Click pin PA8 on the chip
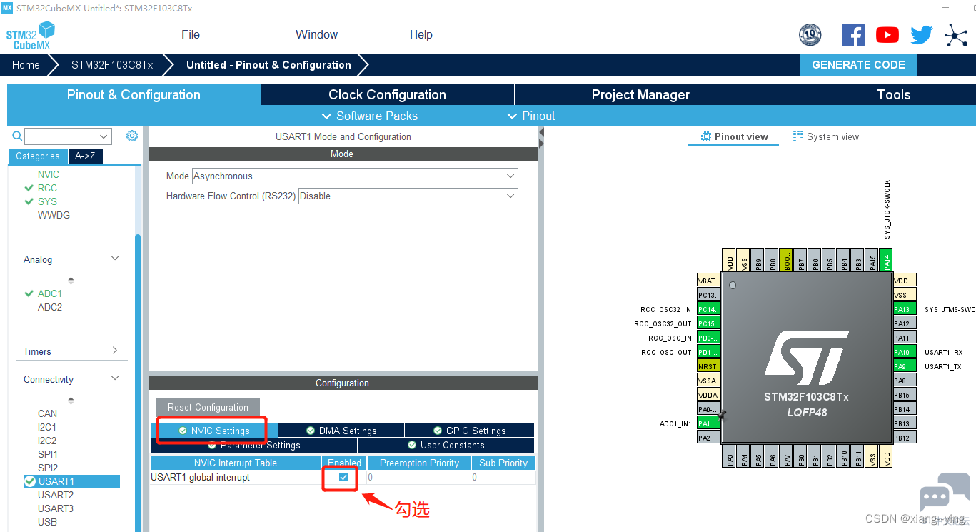Image resolution: width=976 pixels, height=532 pixels. click(x=905, y=381)
